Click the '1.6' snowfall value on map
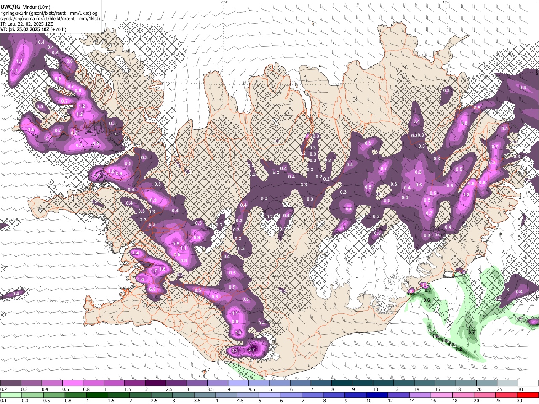Image resolution: width=539 pixels, height=404 pixels. pos(163,269)
